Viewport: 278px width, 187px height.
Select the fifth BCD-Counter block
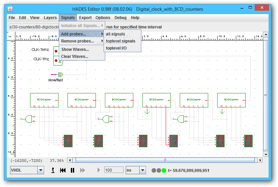pos(194,100)
